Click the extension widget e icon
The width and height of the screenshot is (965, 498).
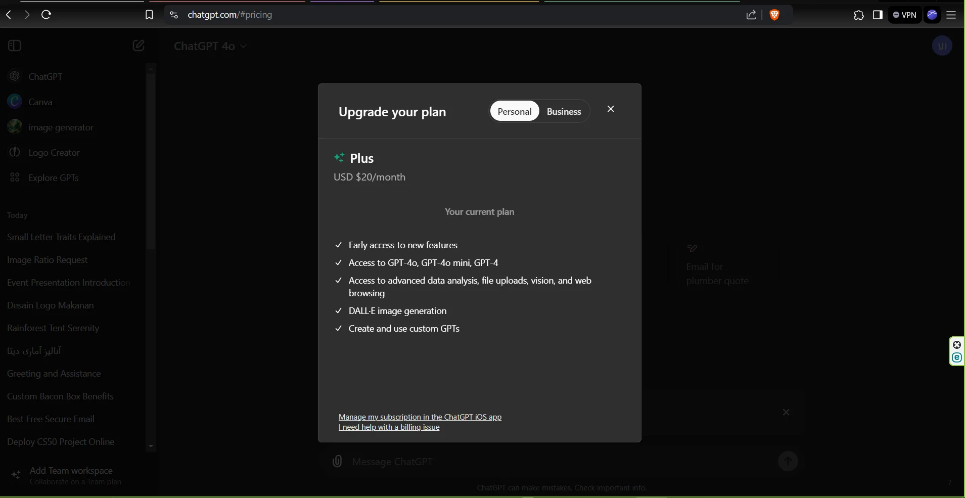(x=957, y=358)
